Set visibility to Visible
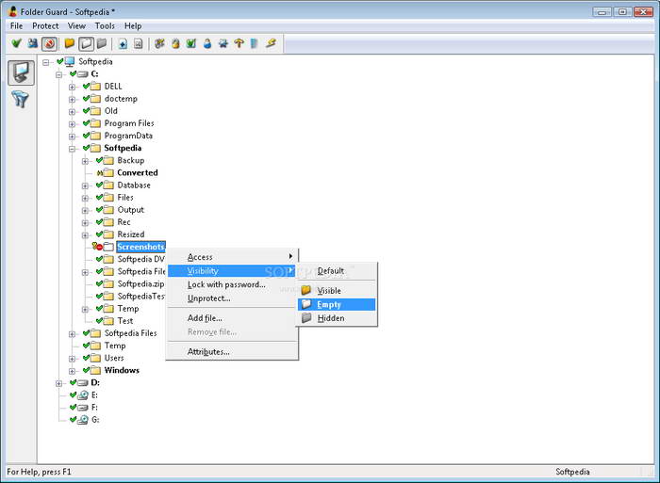This screenshot has height=483, width=660. [x=337, y=291]
